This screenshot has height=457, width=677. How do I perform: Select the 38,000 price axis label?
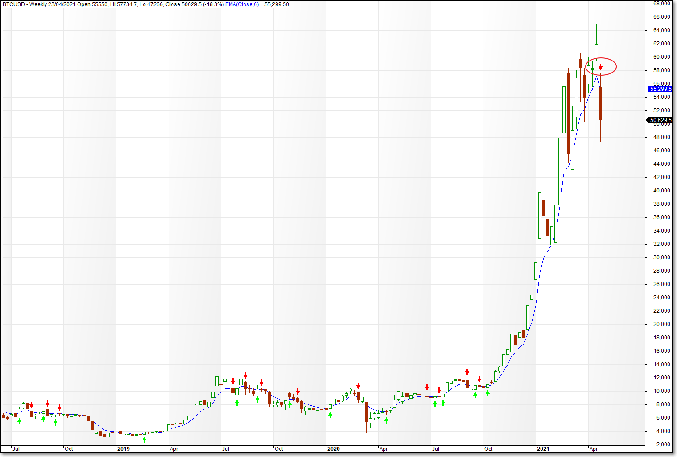[x=662, y=204]
